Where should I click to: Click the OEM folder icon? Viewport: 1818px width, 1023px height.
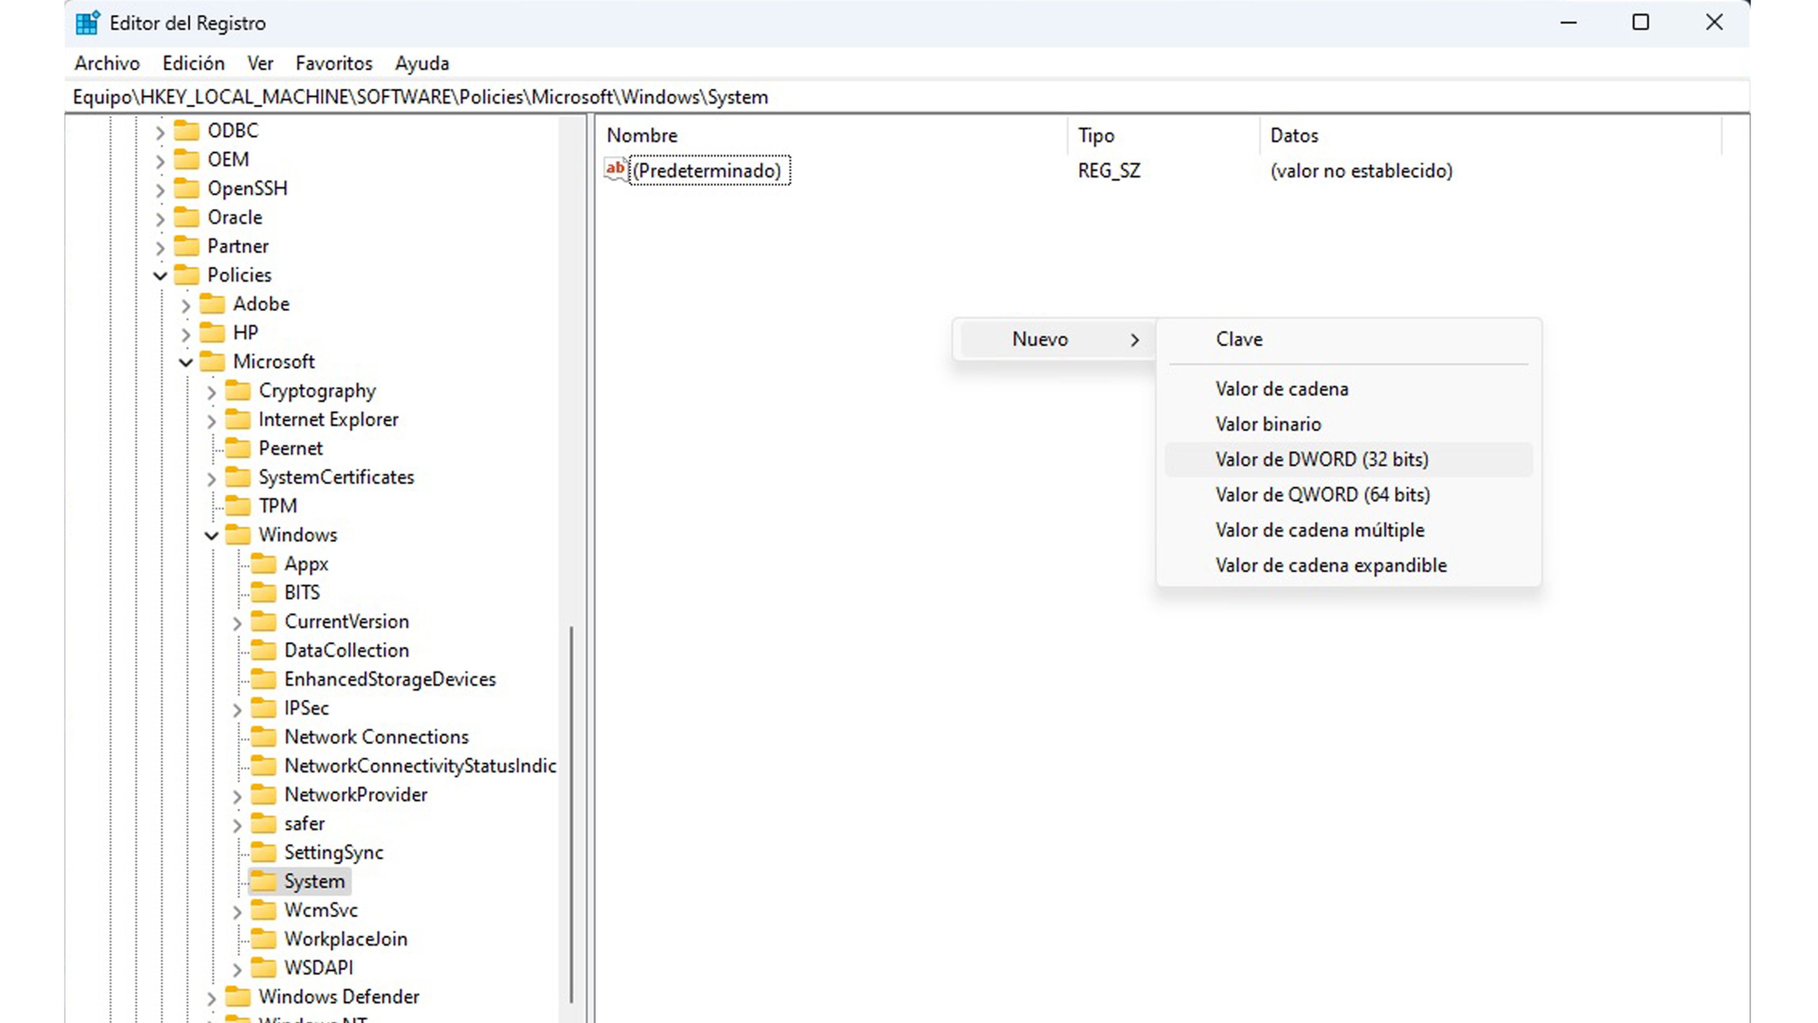pyautogui.click(x=187, y=160)
